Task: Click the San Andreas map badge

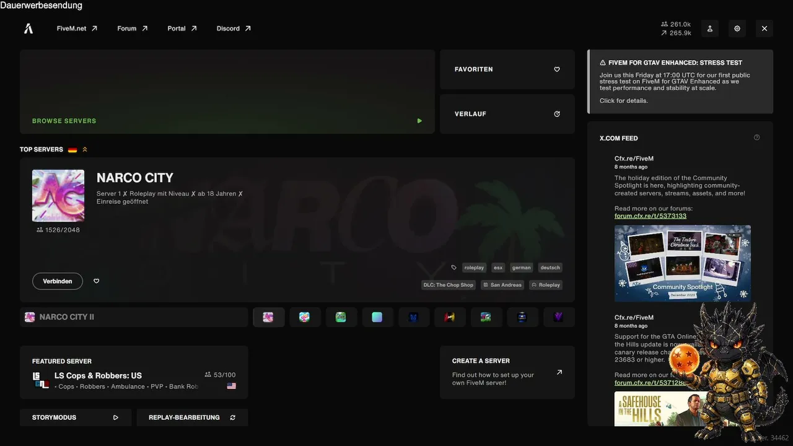Action: (x=502, y=285)
